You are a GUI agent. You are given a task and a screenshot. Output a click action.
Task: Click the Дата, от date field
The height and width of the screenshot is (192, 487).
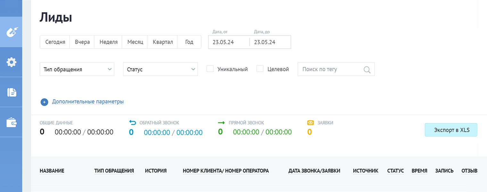click(229, 42)
